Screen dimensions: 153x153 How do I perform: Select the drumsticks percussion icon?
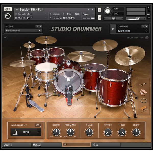(x=143, y=84)
